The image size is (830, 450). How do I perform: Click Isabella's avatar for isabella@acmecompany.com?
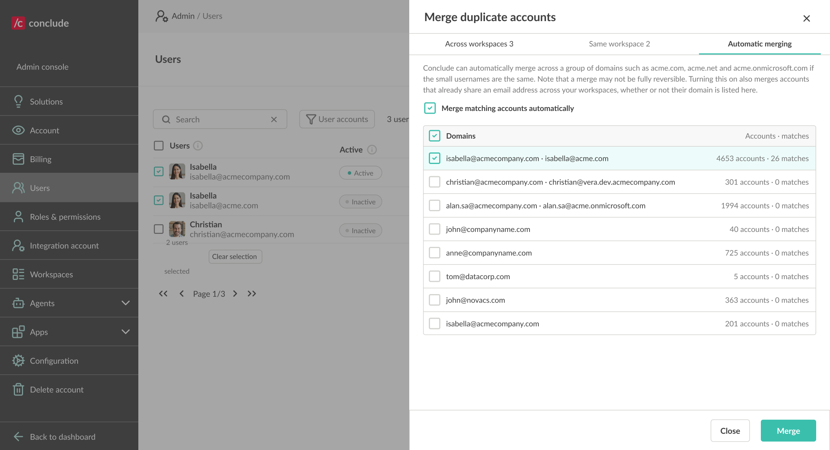[177, 171]
